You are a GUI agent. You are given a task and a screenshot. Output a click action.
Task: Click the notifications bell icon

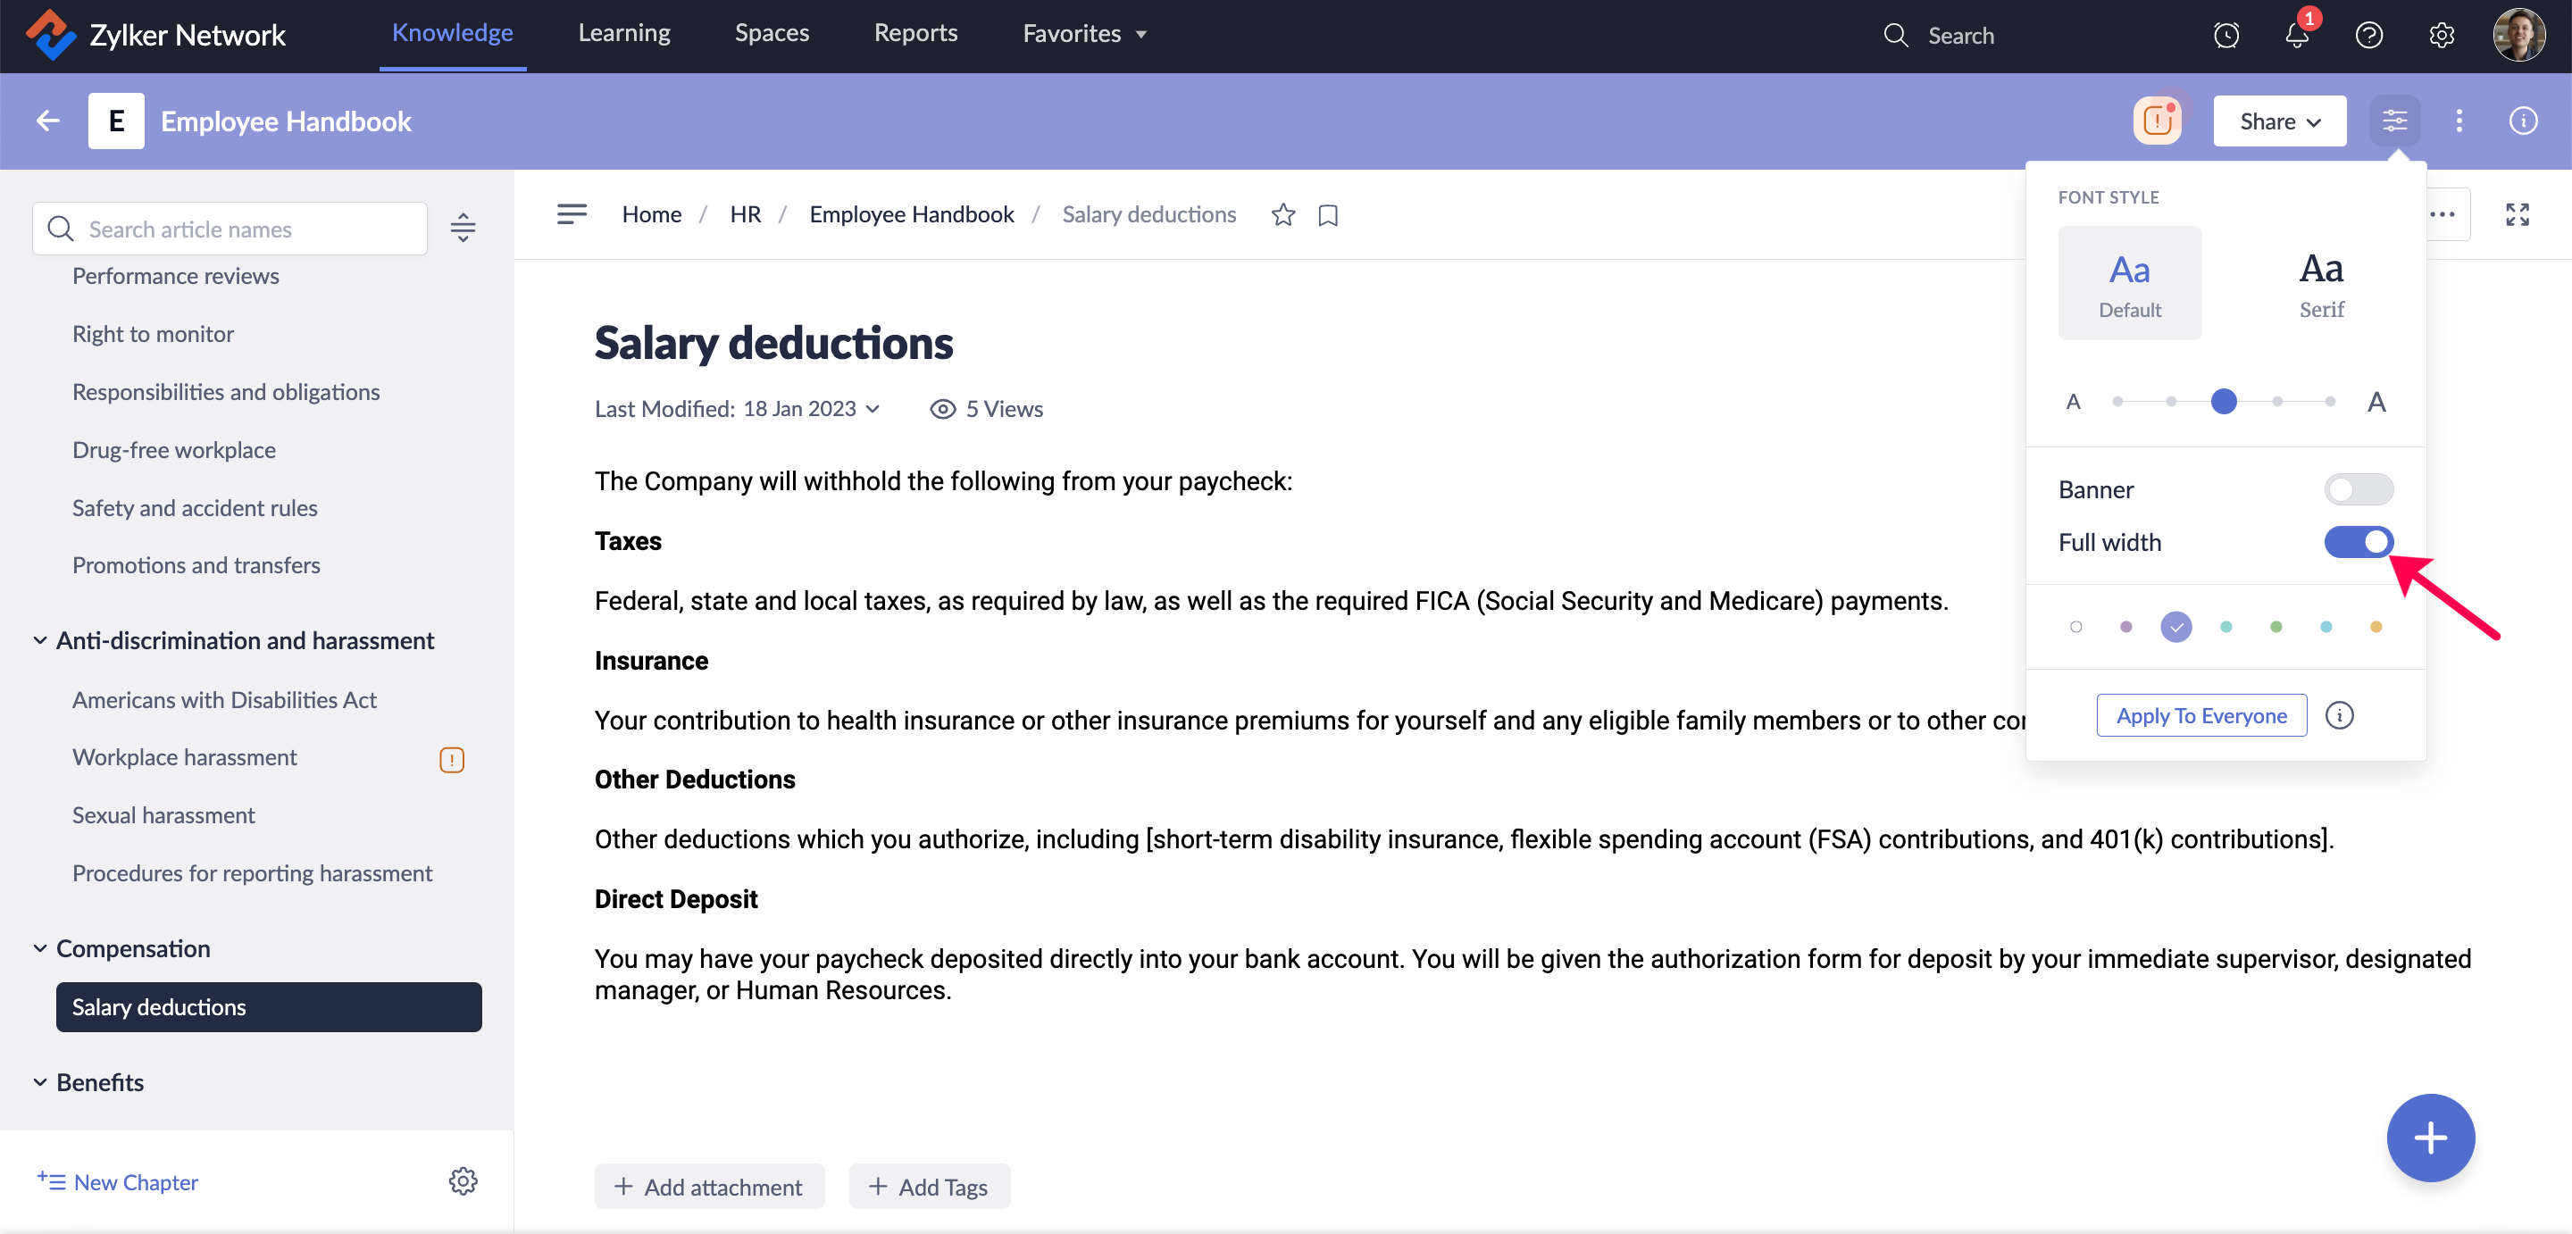[x=2296, y=36]
